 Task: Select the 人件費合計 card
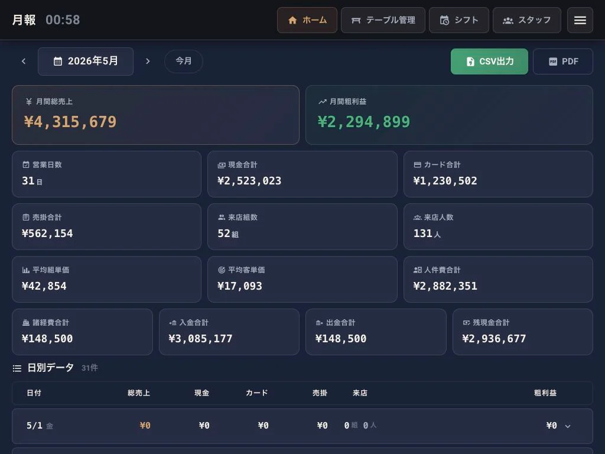(498, 279)
